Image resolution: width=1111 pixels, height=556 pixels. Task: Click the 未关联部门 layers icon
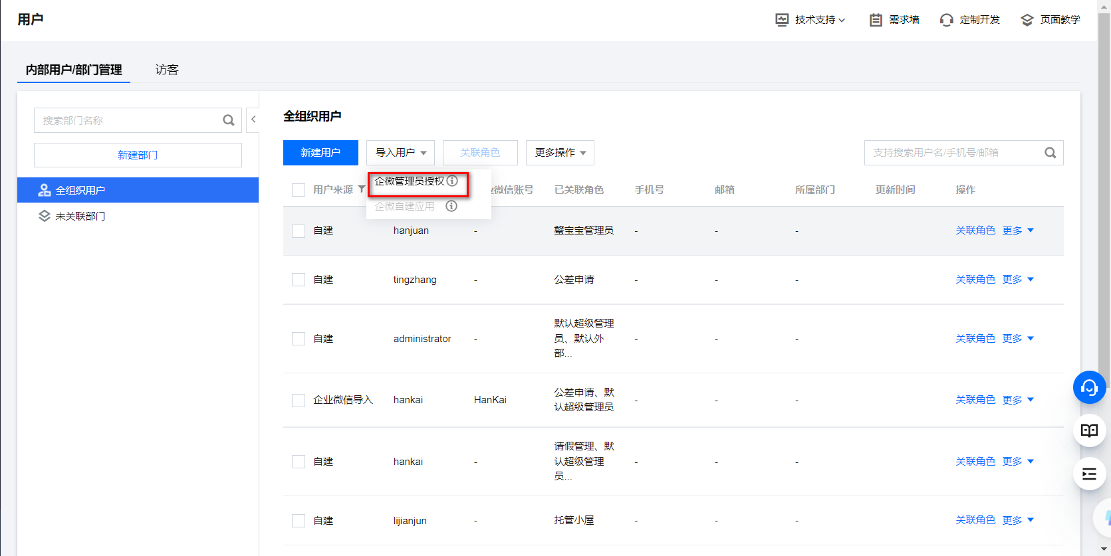tap(45, 216)
